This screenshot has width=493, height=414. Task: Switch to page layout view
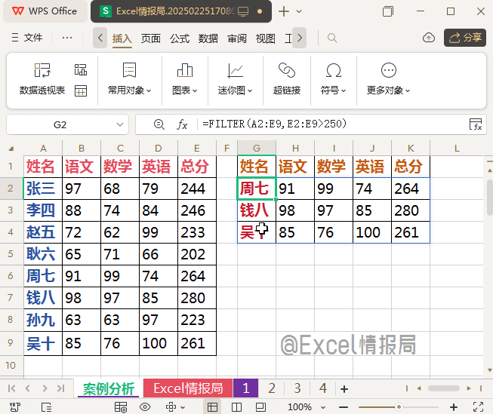(237, 407)
